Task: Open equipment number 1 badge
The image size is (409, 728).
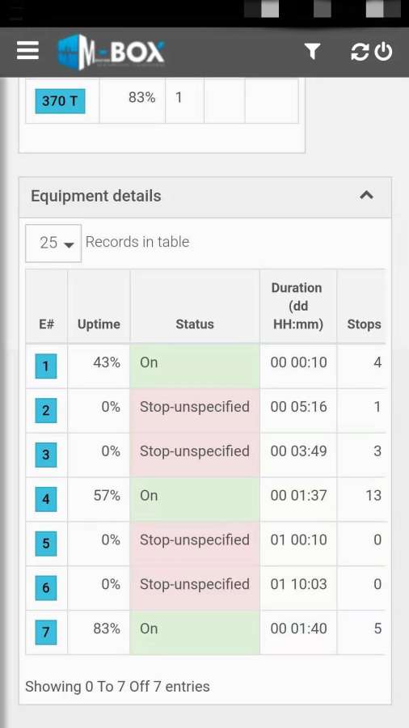Action: [46, 366]
